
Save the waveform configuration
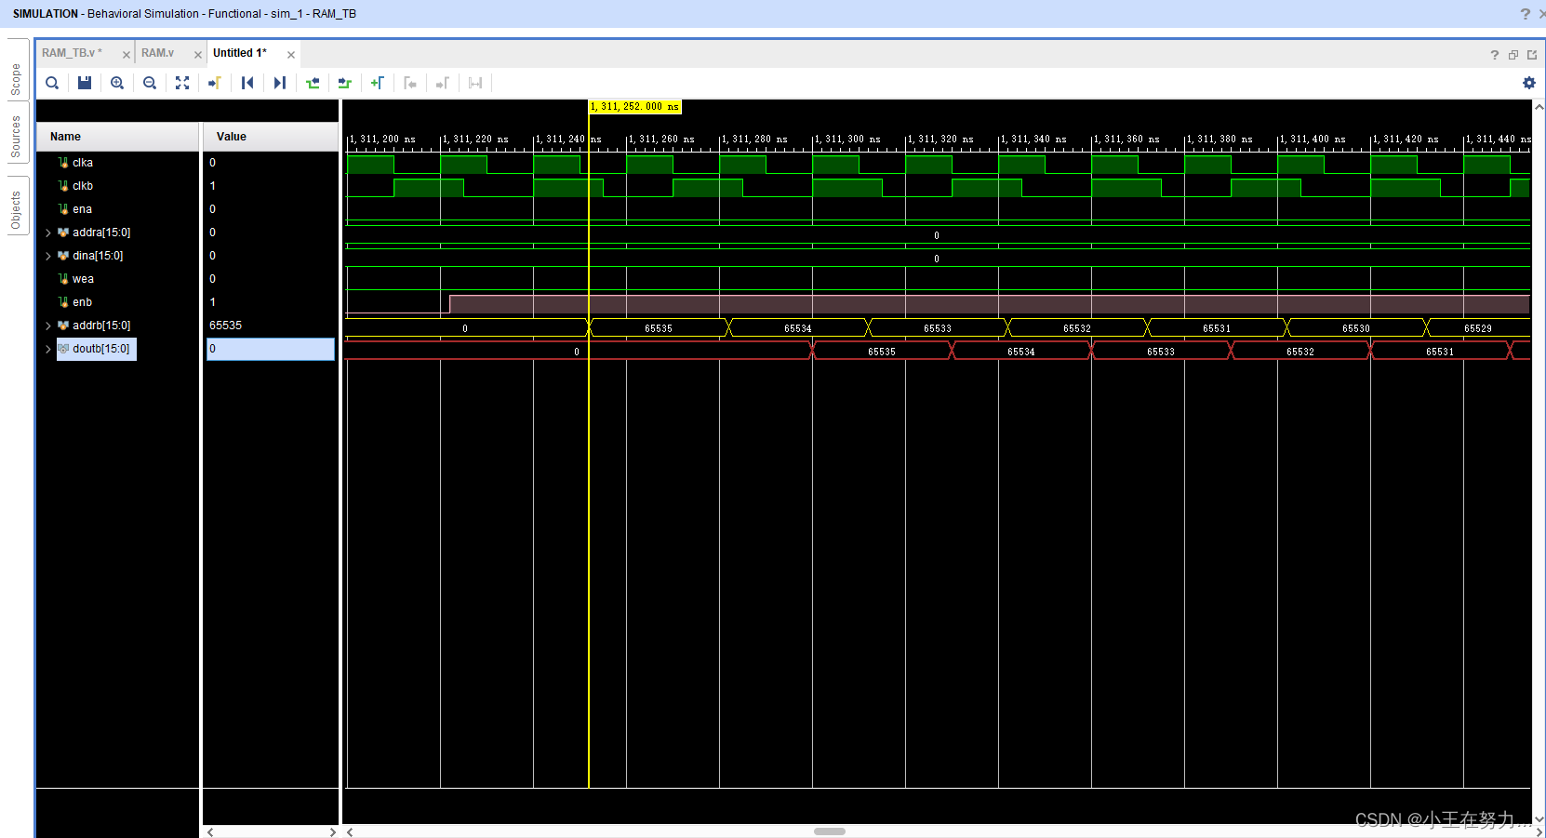point(84,83)
